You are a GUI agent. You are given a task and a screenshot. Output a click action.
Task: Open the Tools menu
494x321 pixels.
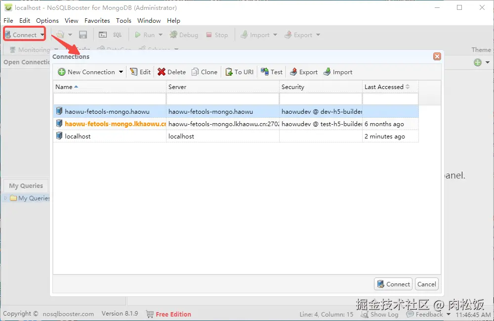tap(123, 20)
